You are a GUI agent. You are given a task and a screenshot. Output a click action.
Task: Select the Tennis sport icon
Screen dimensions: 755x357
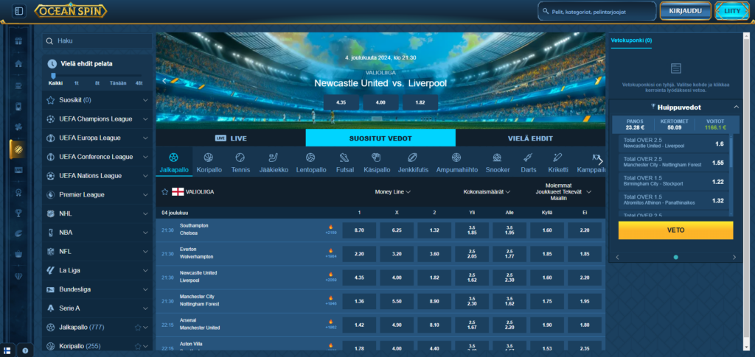[x=240, y=163]
